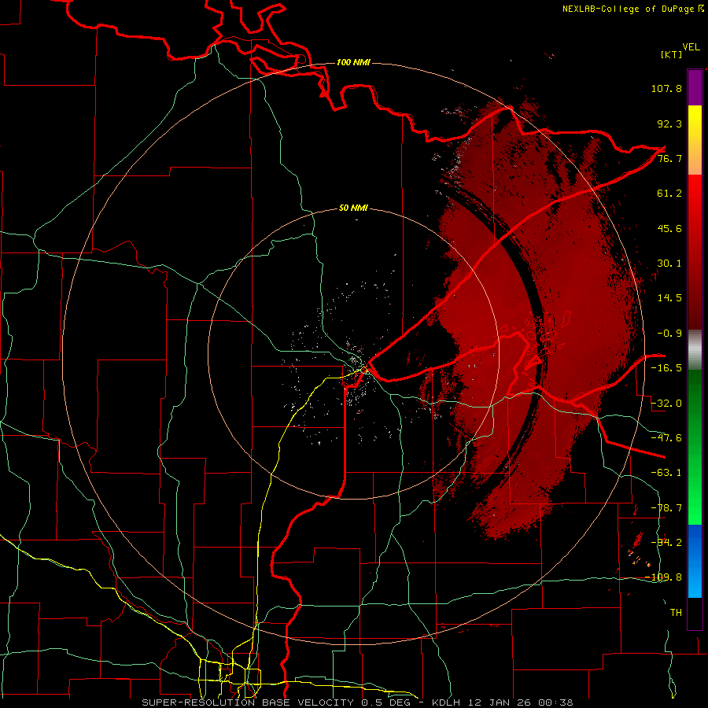708x708 pixels.
Task: Select the 107.8 velocity scale value
Action: [666, 88]
